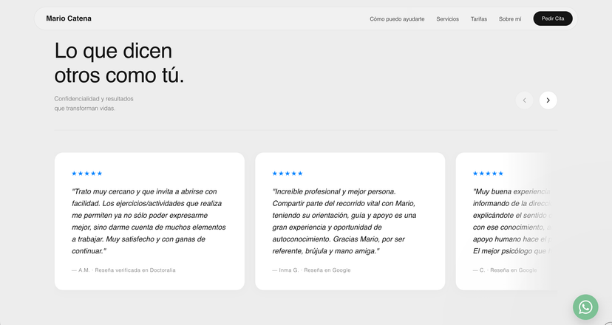Select the partially visible review card by C.
Image resolution: width=612 pixels, height=325 pixels.
[x=506, y=221]
